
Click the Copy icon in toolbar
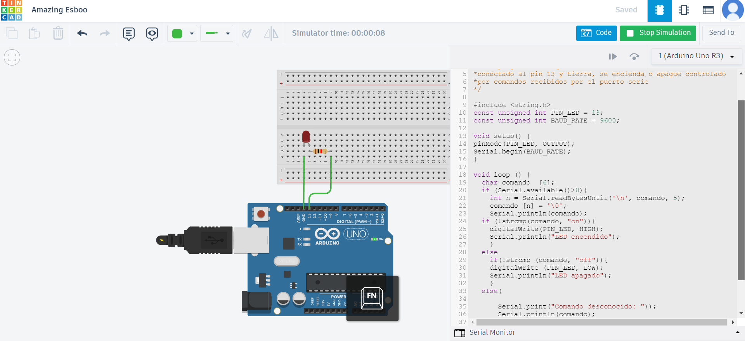12,33
